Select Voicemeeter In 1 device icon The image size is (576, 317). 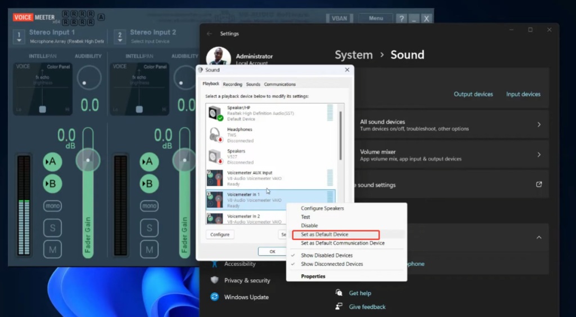214,200
